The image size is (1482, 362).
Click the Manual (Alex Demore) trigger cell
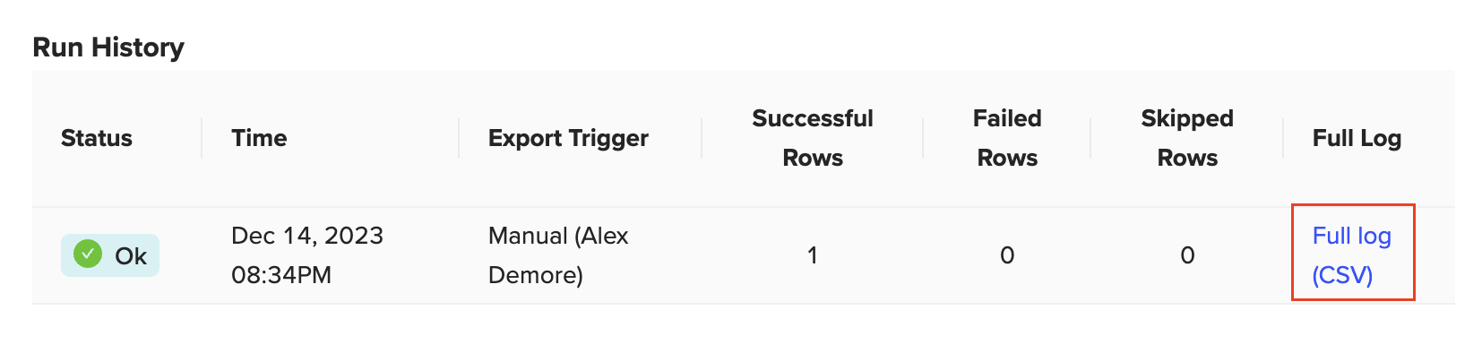[558, 255]
